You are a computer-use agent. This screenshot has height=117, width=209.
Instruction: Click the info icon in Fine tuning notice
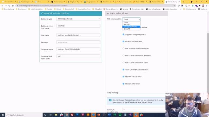click(x=110, y=100)
